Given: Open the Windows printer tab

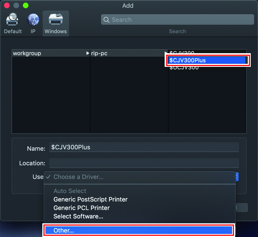Looking at the screenshot, I should [56, 23].
